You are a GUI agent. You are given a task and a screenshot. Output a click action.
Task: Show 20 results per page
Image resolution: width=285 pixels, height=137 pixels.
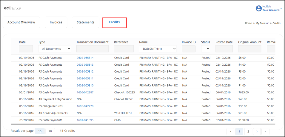50,131
